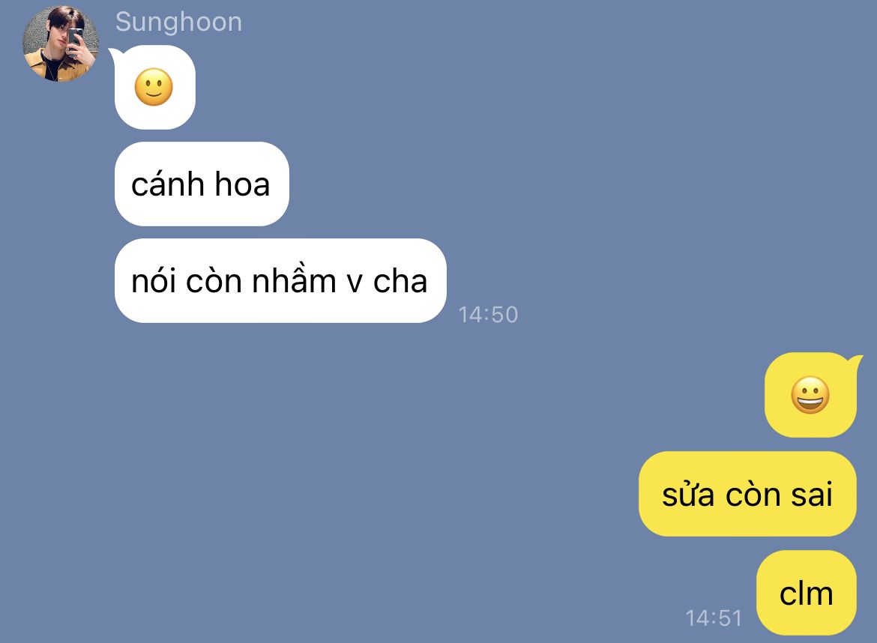
Task: Click the word "nhầm" in the message
Action: click(294, 279)
